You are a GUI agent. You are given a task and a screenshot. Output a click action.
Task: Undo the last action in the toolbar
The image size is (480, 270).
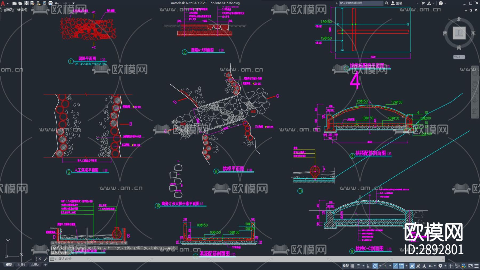click(x=57, y=3)
